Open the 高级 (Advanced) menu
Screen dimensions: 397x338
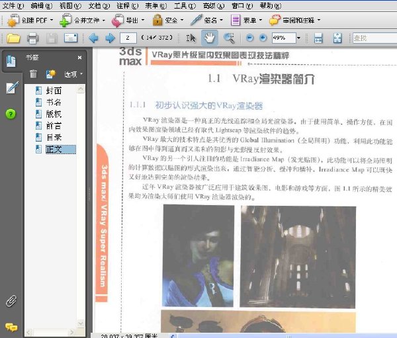[x=214, y=5]
